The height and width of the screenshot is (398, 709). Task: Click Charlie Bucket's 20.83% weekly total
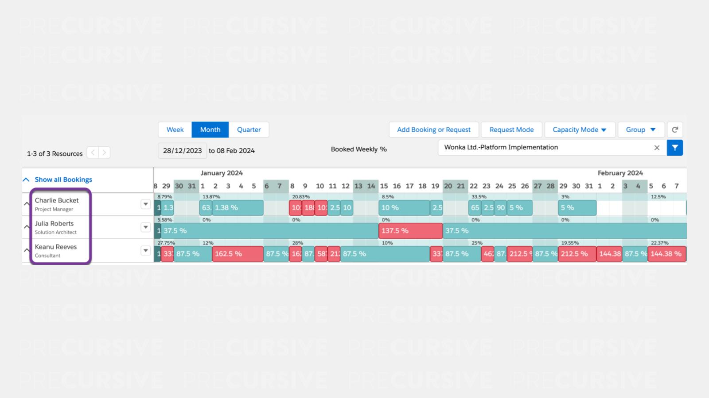coord(301,197)
